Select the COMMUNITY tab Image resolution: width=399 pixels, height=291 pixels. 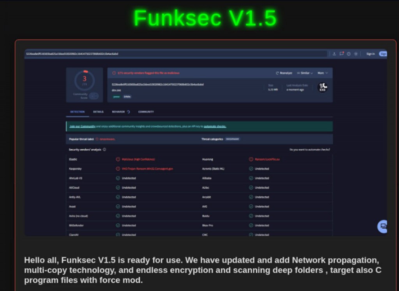[x=145, y=112]
